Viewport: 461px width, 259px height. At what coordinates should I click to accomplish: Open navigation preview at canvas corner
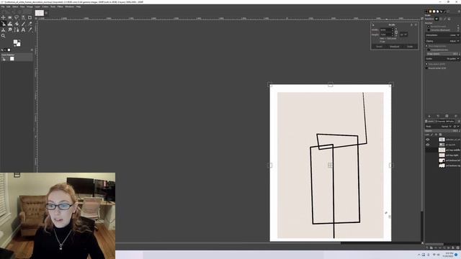pos(423,243)
